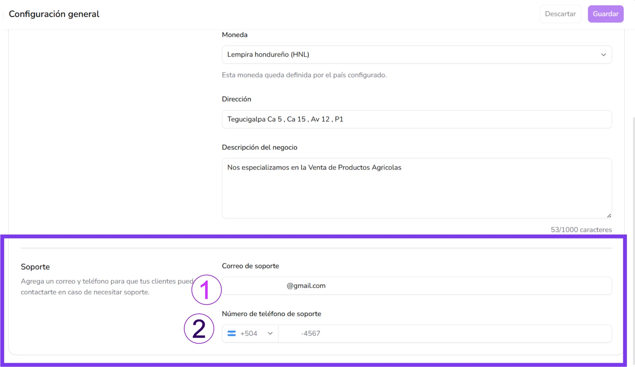
Task: Click into the Descripción del negocio text area
Action: 417,188
